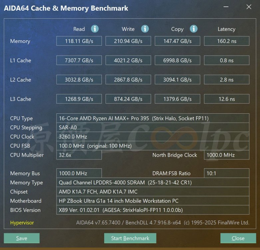Click the CPU Type field showing Ryzen AI MAX+
Image resolution: width=260 pixels, height=250 pixels.
(153, 118)
